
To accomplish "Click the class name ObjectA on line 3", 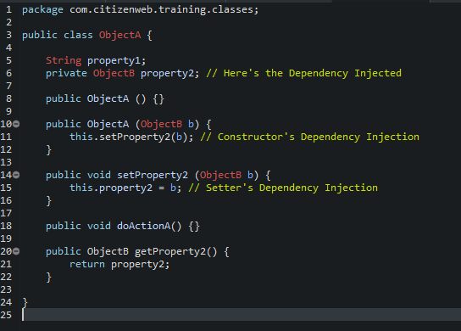I will pos(120,36).
